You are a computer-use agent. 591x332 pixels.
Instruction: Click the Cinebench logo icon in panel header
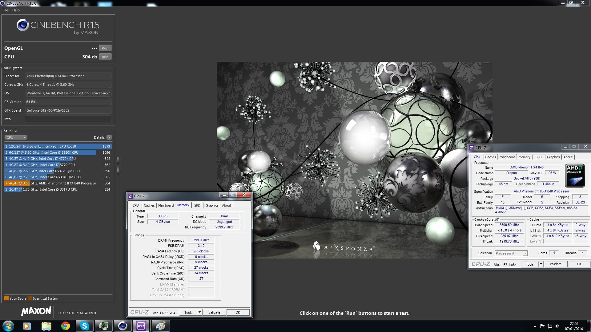click(23, 25)
